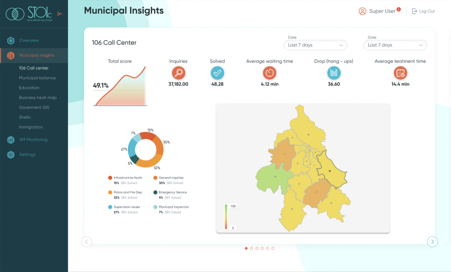The width and height of the screenshot is (451, 272).
Task: Click the General inquiries legend color dot
Action: click(155, 178)
